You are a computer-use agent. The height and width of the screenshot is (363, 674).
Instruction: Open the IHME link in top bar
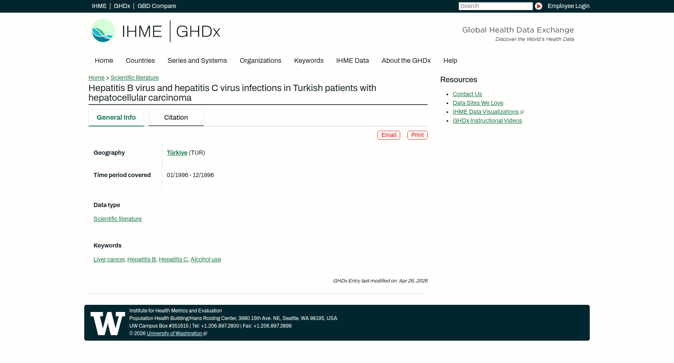coord(99,6)
